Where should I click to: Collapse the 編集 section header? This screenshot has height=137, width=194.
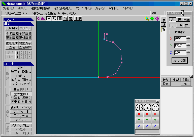point(19,24)
